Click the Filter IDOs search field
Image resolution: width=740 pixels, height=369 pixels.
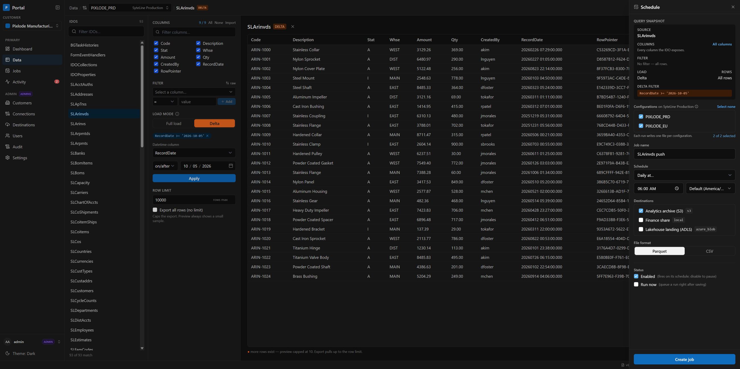pos(106,31)
